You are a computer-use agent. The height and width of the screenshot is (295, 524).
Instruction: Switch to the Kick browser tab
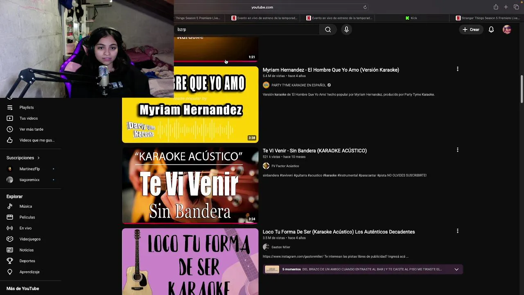tap(411, 18)
